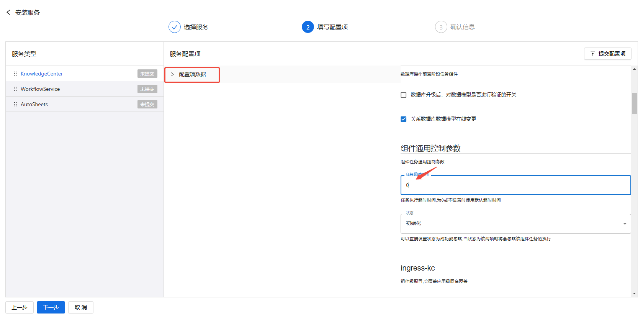Click the 组件任务通用控制参数 description

click(x=422, y=162)
